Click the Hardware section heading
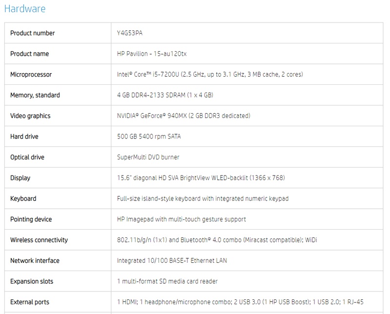 pos(25,9)
